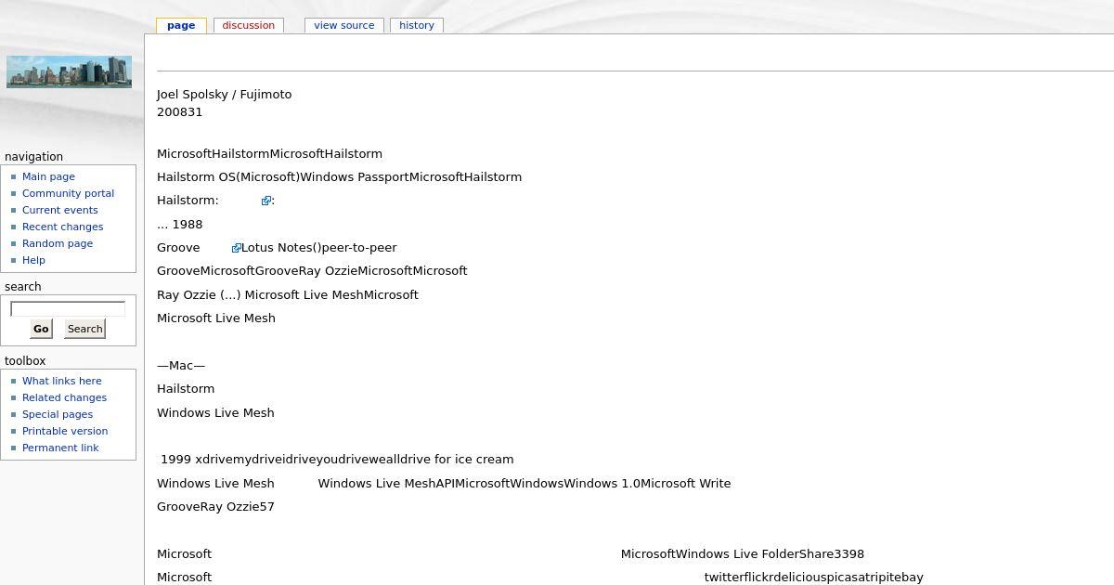Click the standalone 'Hailstorm' line
The width and height of the screenshot is (1114, 585).
click(x=186, y=388)
